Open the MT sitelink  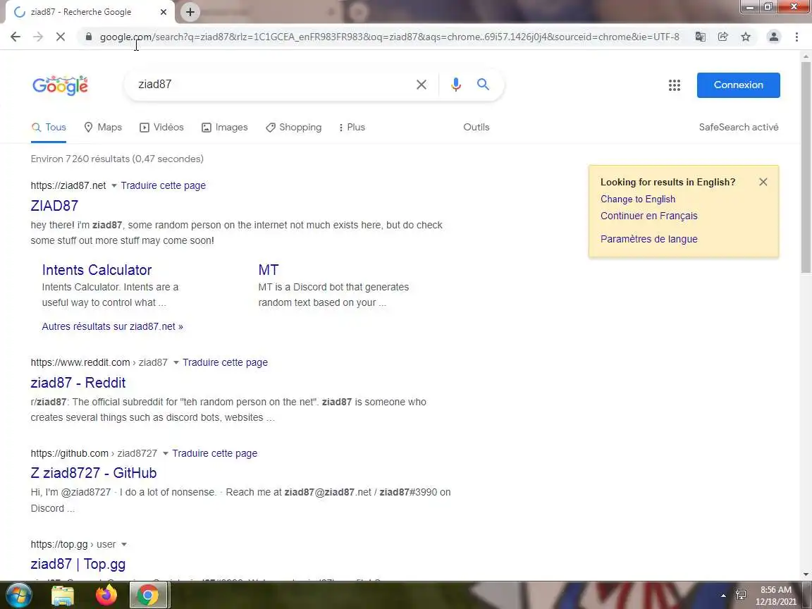point(269,270)
